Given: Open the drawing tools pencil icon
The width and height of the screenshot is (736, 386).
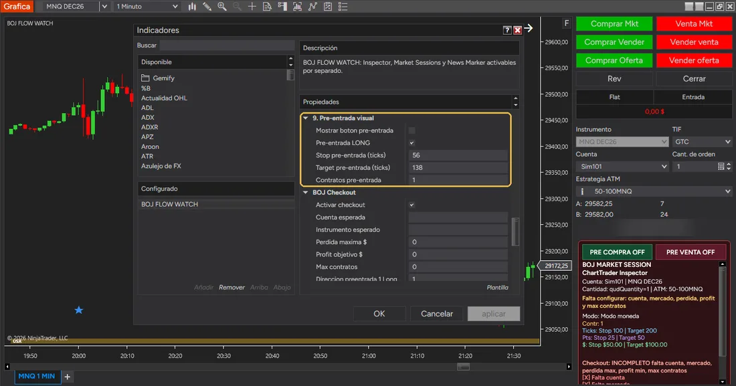Looking at the screenshot, I should point(207,7).
